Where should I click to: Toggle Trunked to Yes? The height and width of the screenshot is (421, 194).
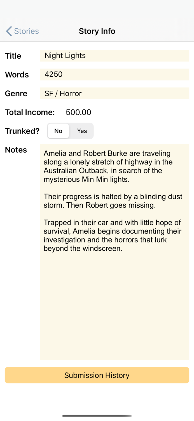82,131
